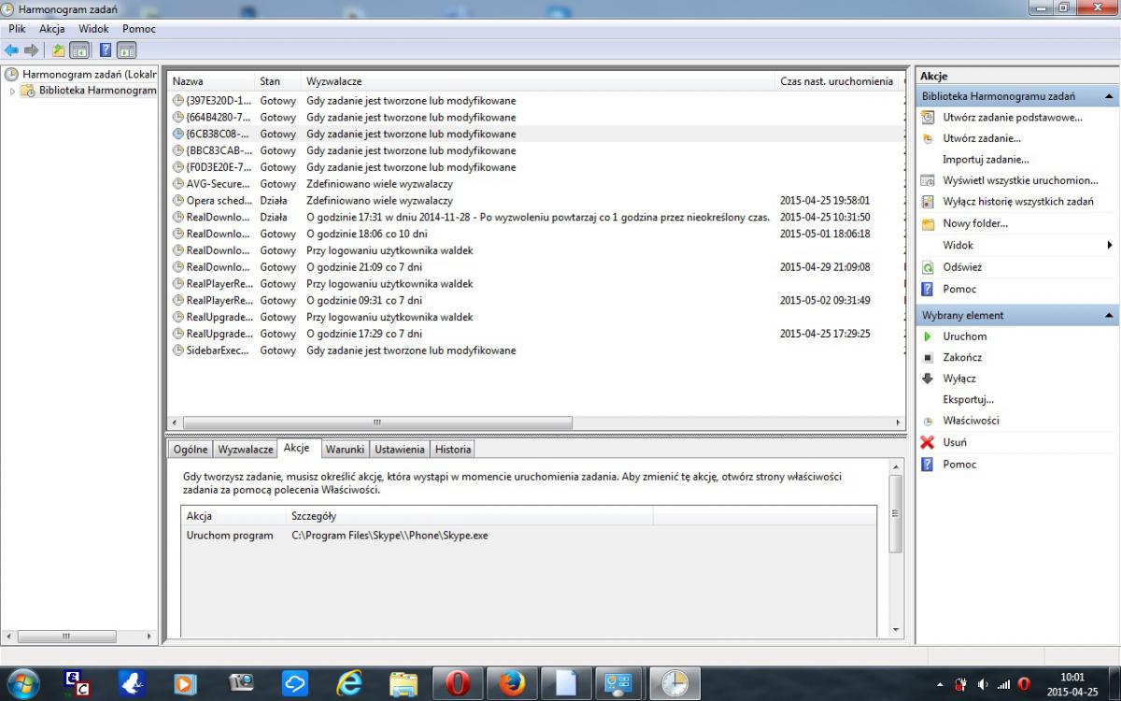Click Importuj zadanie... action
Image resolution: width=1121 pixels, height=701 pixels.
986,160
